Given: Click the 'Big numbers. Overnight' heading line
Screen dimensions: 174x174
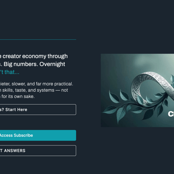Looking at the screenshot, I should coord(32,64).
